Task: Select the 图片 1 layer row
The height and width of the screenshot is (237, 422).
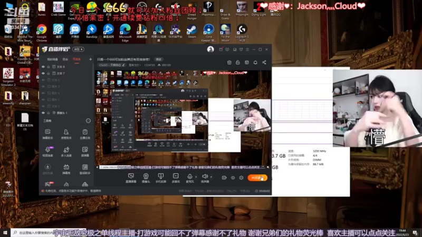Action: [x=66, y=100]
